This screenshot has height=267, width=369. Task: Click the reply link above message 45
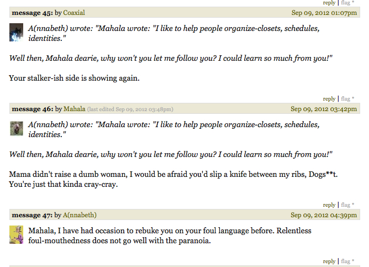(329, 3)
